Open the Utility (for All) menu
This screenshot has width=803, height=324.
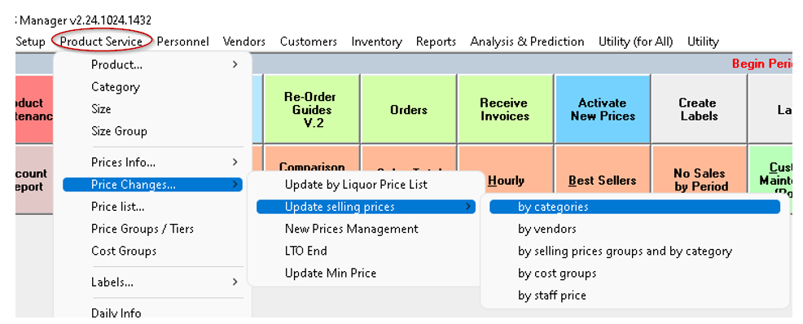tap(635, 42)
